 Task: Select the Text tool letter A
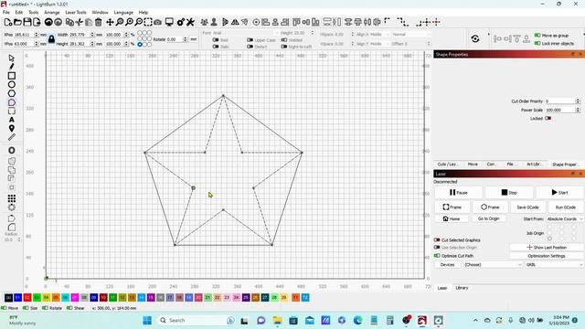(x=12, y=120)
